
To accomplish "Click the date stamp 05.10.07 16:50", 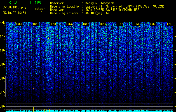I will tap(14, 13).
